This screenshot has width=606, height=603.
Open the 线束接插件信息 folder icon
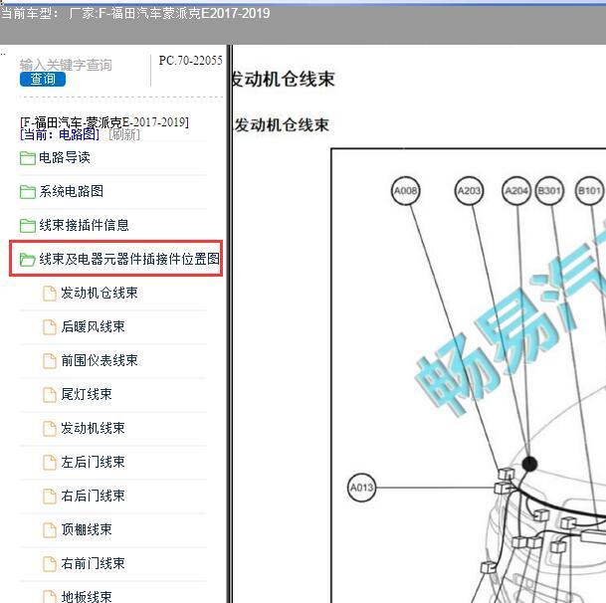coord(28,225)
